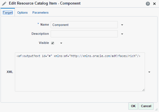Click the dialog corner resize grip

[156, 109]
